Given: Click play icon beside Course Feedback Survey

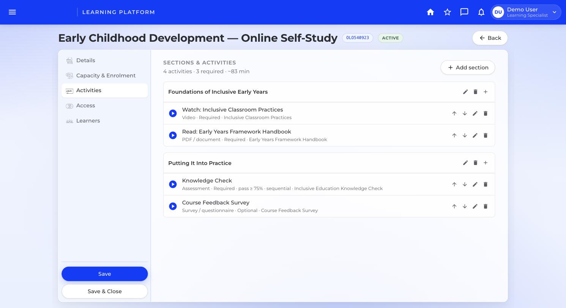Looking at the screenshot, I should (173, 206).
